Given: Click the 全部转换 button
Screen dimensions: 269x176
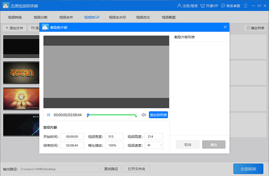Looking at the screenshot, I should pos(248,169).
